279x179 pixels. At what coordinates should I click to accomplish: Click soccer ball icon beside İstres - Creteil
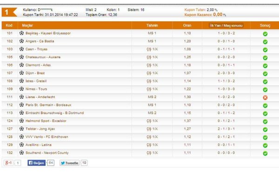(x=21, y=81)
